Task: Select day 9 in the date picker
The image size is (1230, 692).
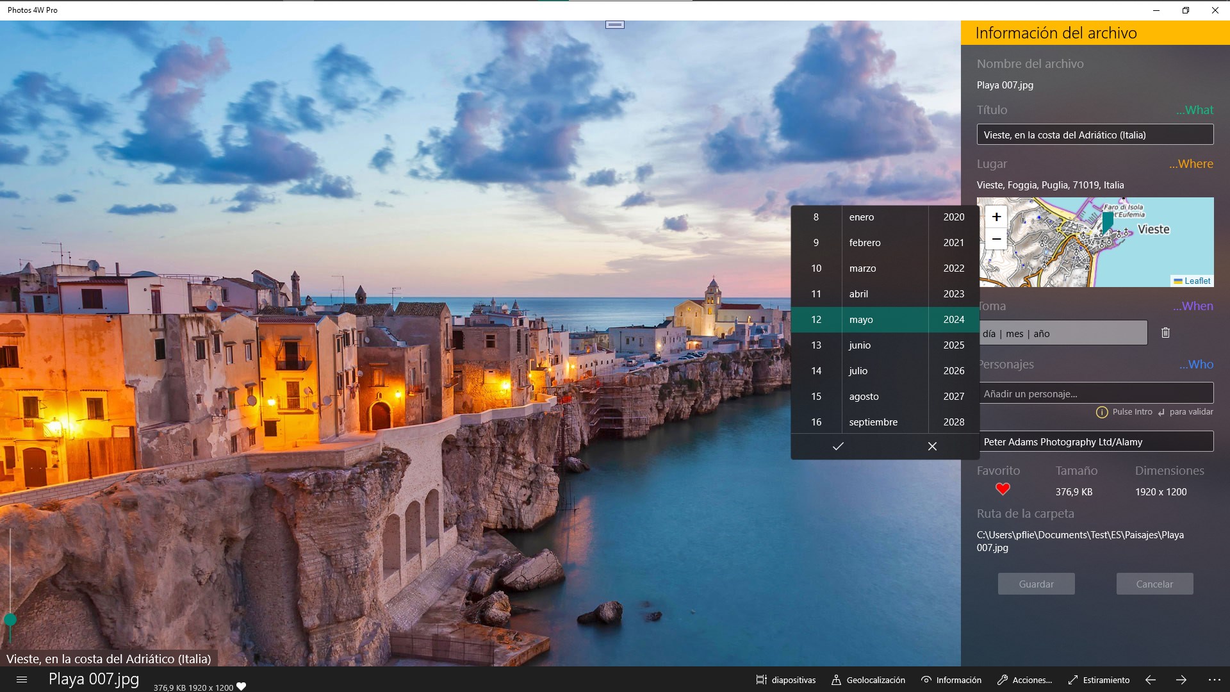Action: click(816, 243)
